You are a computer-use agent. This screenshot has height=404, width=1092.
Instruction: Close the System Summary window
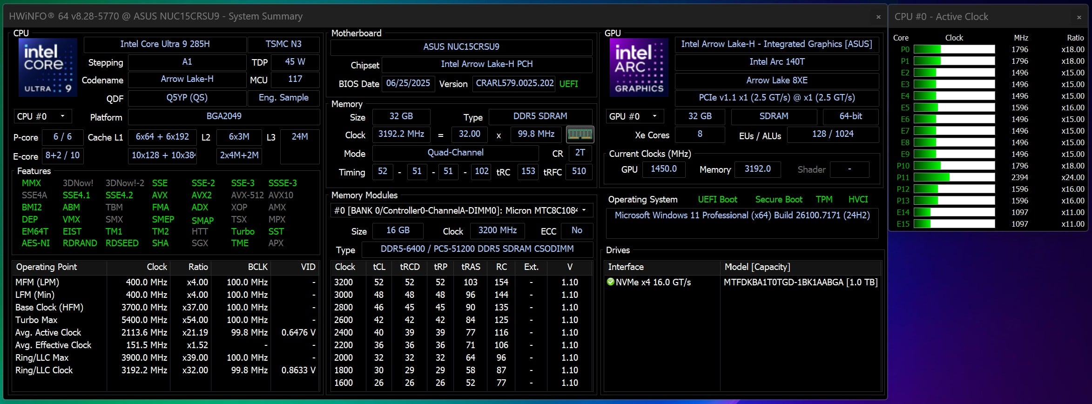(x=878, y=17)
